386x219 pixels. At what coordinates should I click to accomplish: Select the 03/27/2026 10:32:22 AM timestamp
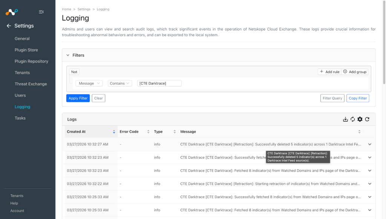click(x=87, y=184)
